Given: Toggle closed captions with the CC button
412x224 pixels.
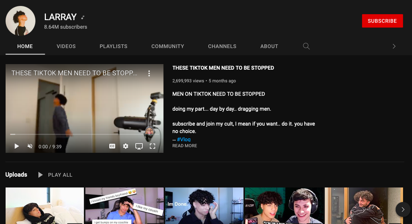Looking at the screenshot, I should [112, 146].
